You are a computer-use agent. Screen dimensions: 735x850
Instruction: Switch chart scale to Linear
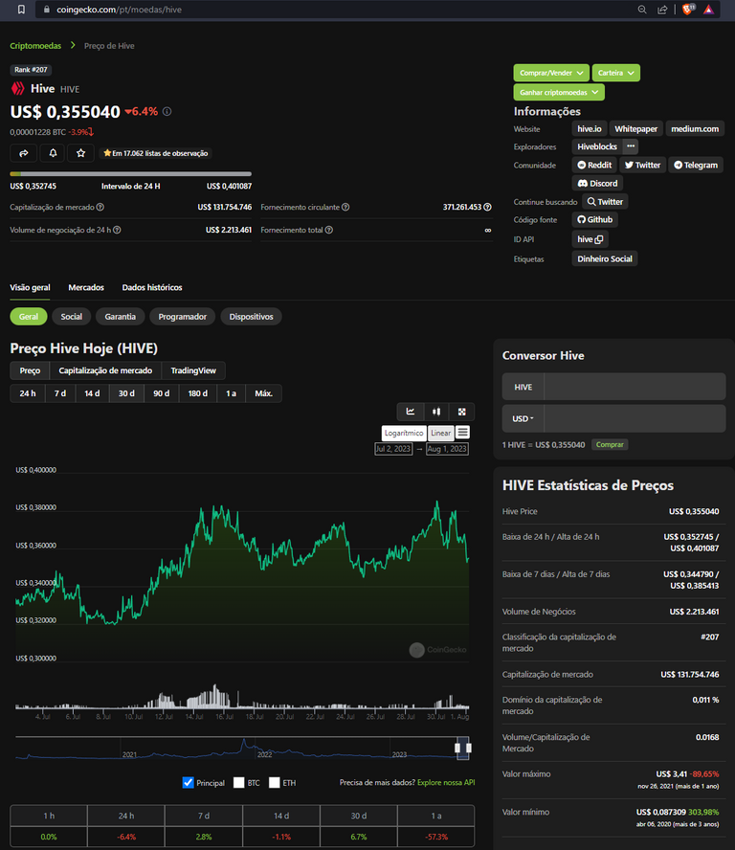click(440, 433)
